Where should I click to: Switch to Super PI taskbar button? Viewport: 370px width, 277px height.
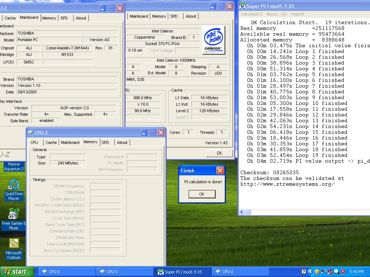coord(182,272)
